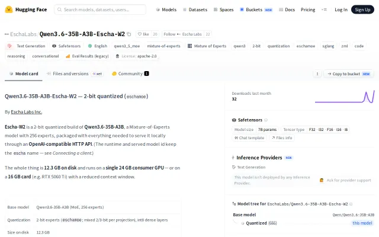Open base model Qwen/Qwen3.6-35B-A3B link
The width and height of the screenshot is (379, 237).
[353, 214]
